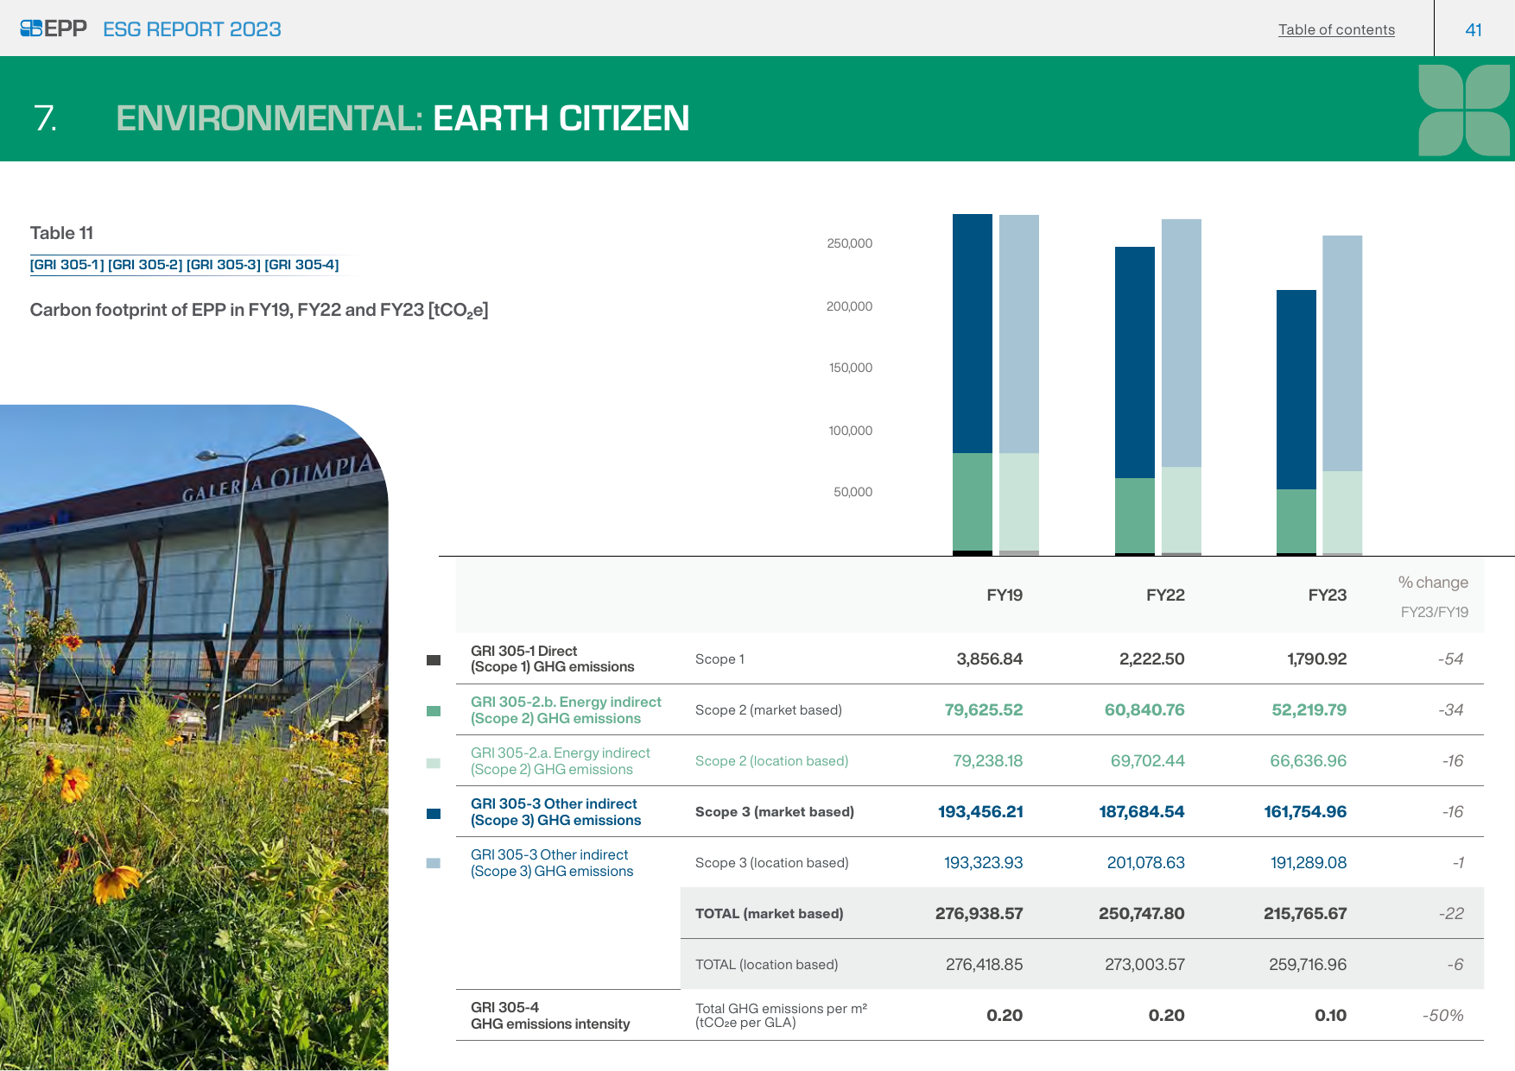
Task: Click the total value 215,765.67
Action: 1305,913
